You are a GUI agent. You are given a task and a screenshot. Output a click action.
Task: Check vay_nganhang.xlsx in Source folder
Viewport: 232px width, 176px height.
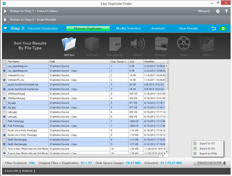click(4, 66)
